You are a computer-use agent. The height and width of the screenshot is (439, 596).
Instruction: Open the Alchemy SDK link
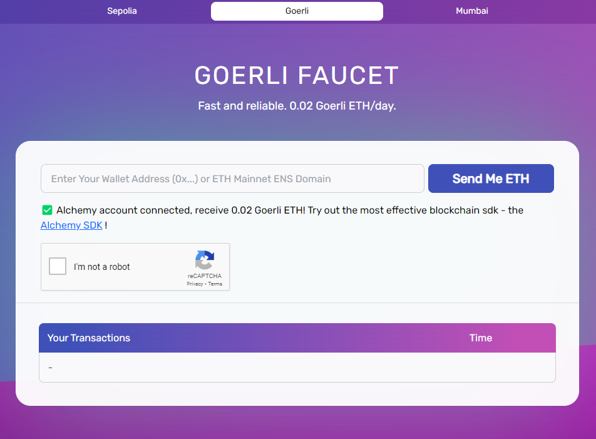click(x=71, y=225)
